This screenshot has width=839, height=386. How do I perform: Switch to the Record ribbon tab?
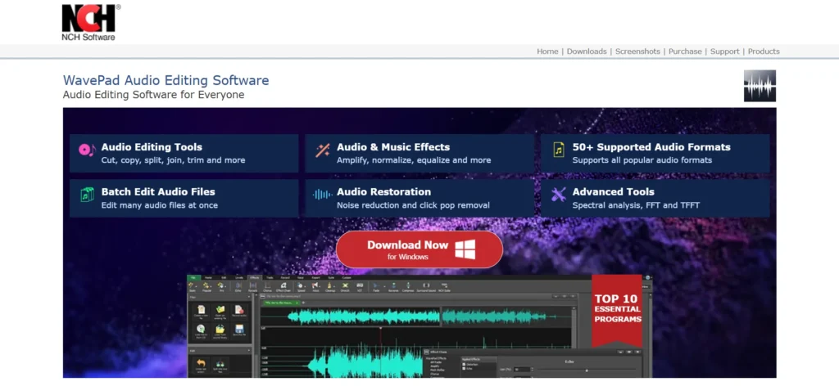pyautogui.click(x=285, y=277)
